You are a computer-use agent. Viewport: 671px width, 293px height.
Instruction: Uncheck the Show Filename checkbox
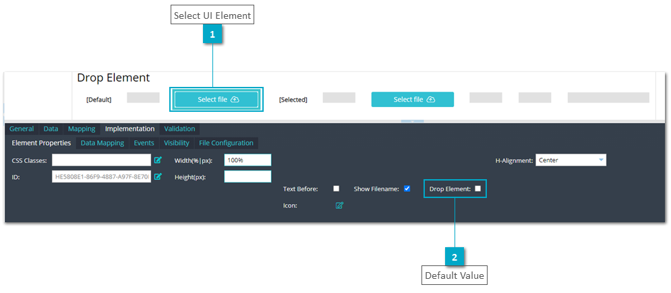tap(407, 189)
